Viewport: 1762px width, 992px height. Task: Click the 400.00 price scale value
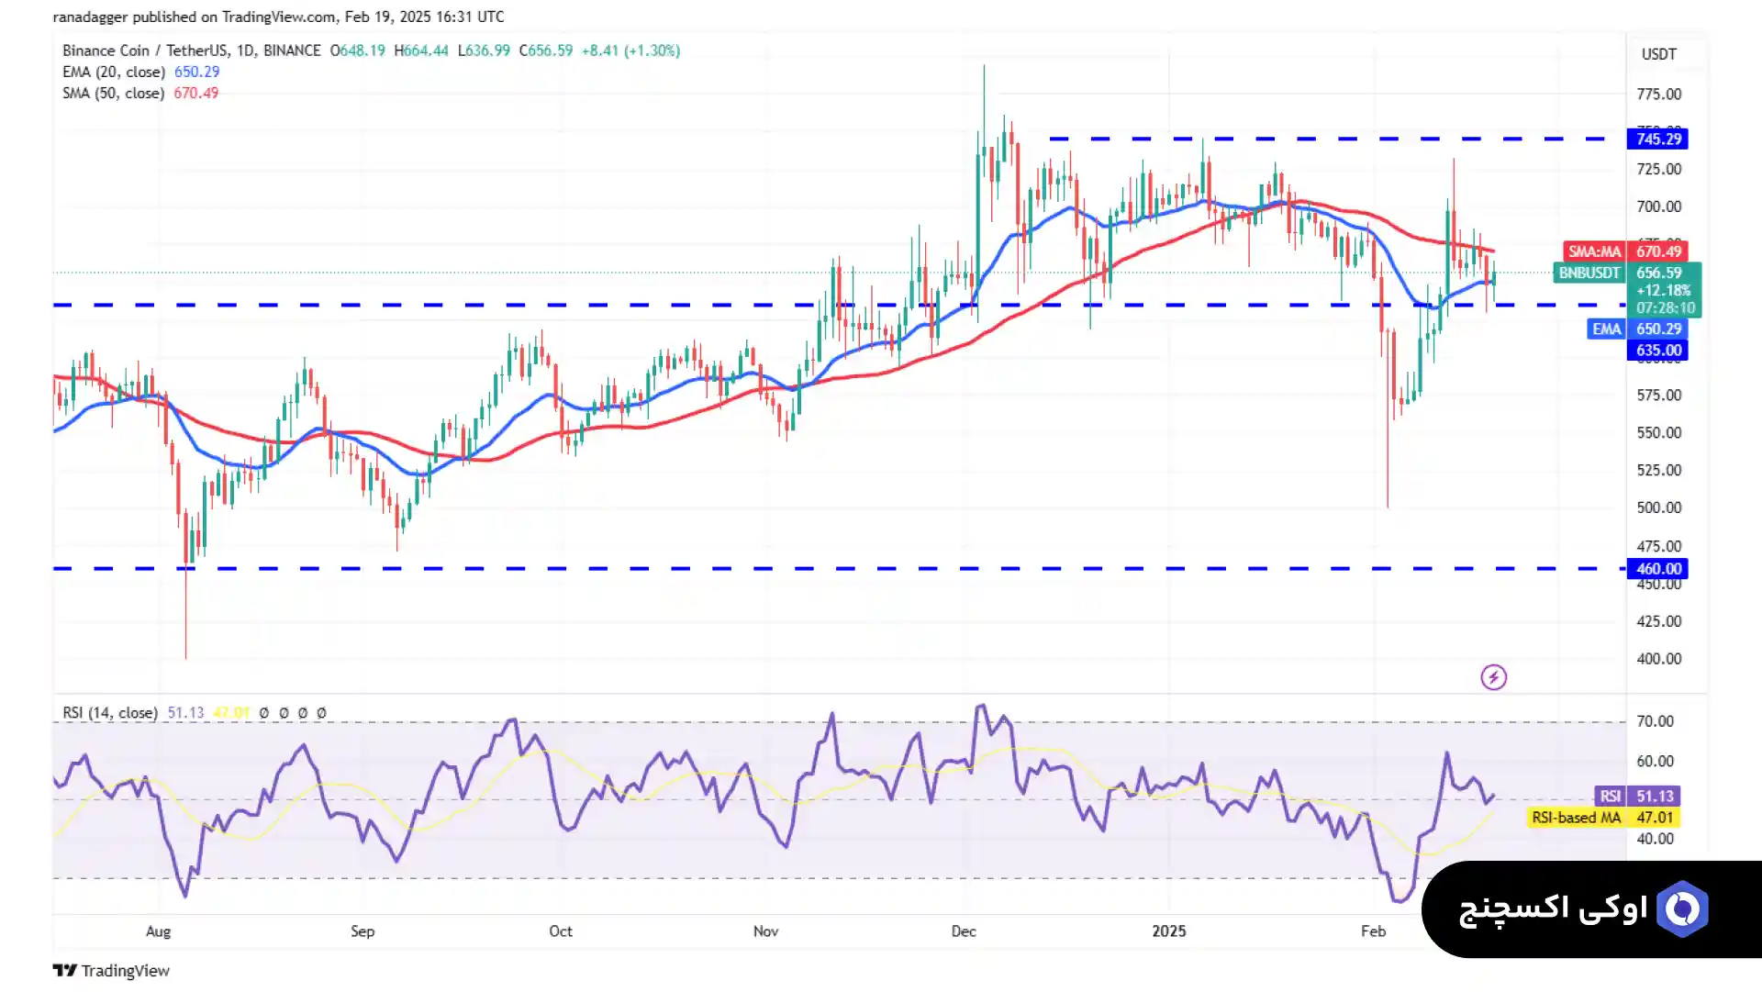1659,659
